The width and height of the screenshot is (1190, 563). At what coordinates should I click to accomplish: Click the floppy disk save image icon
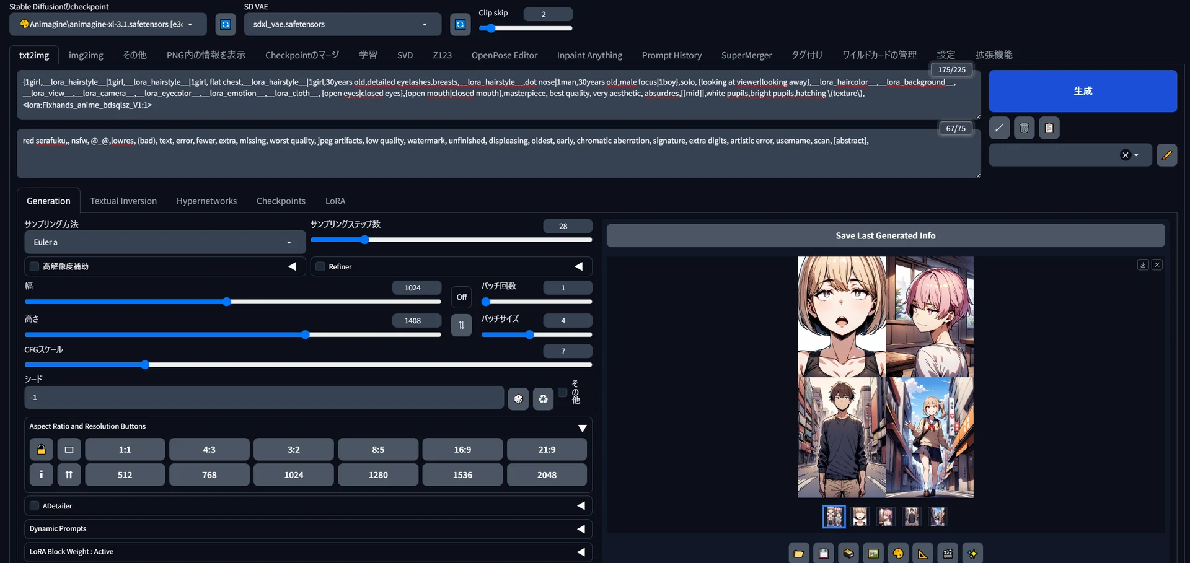(823, 553)
